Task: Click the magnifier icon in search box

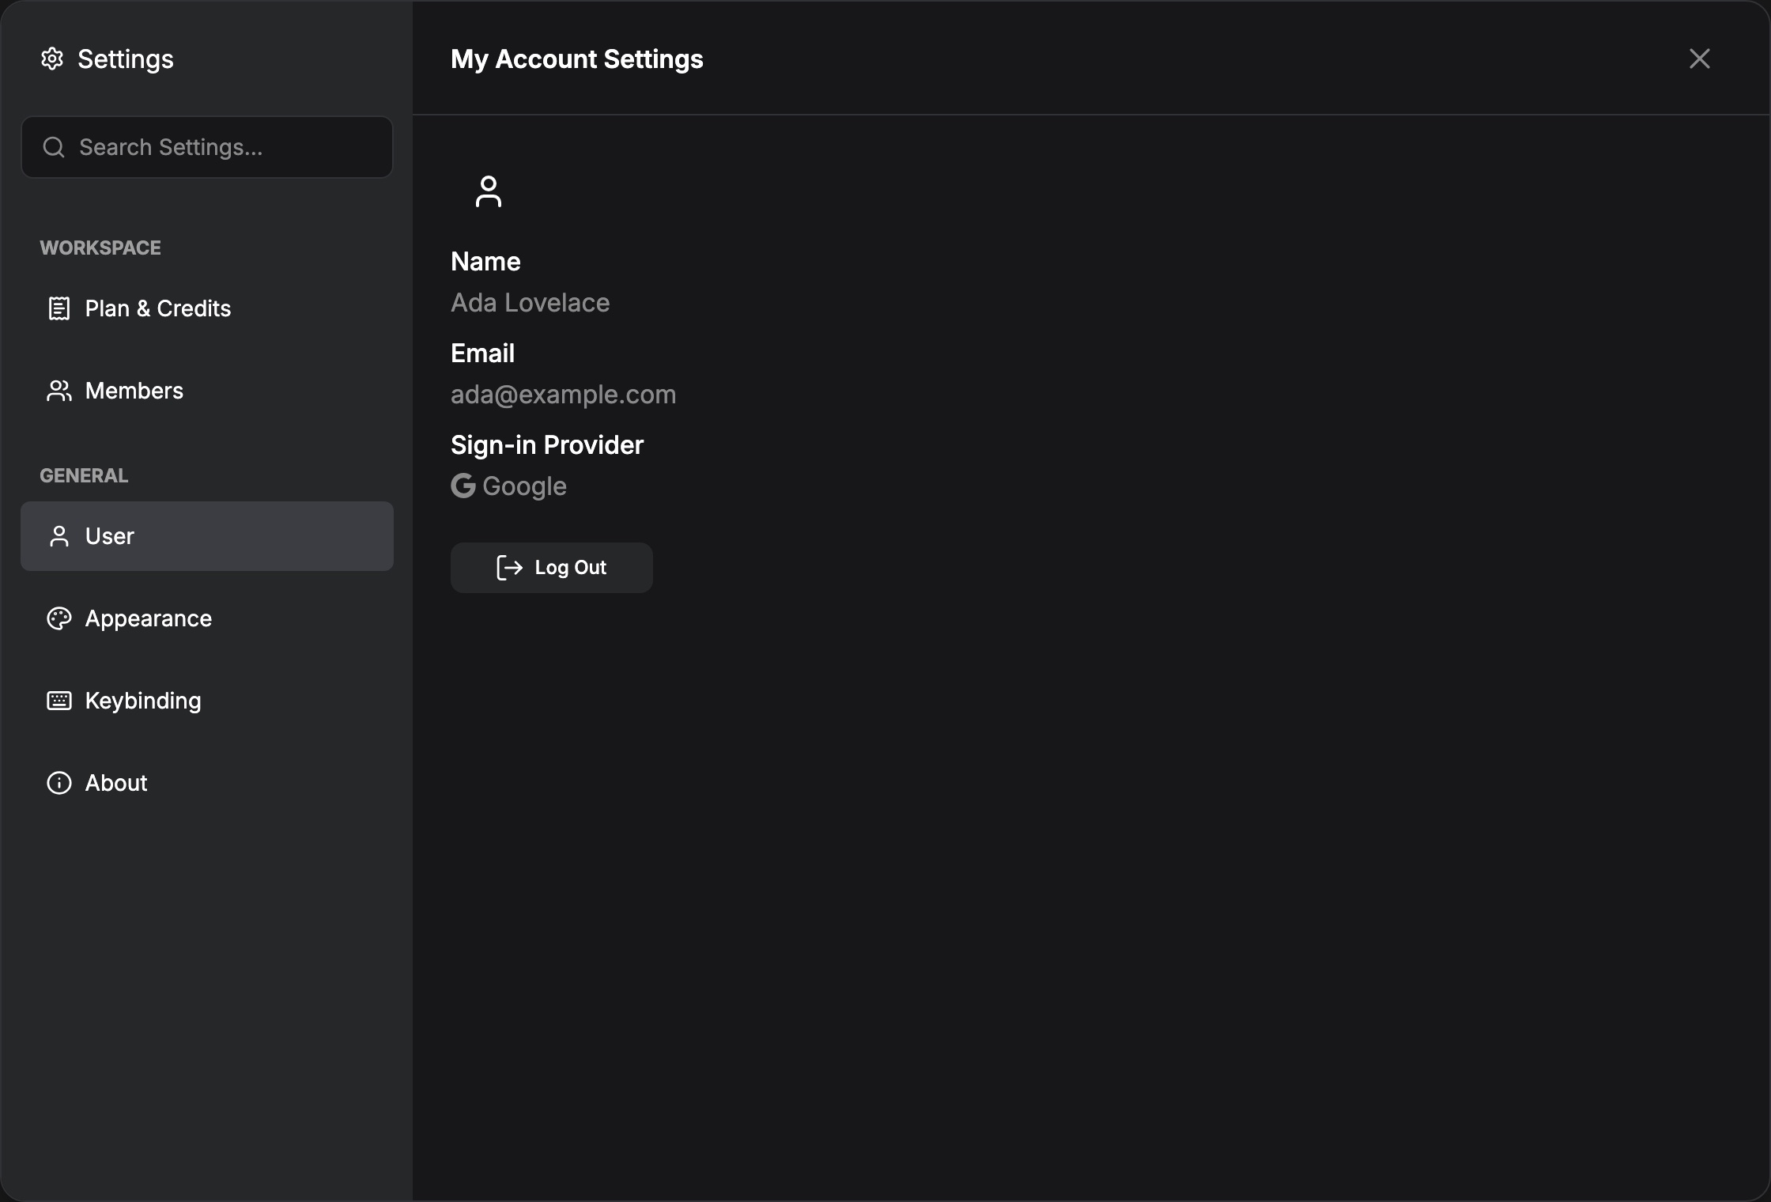Action: click(x=54, y=147)
